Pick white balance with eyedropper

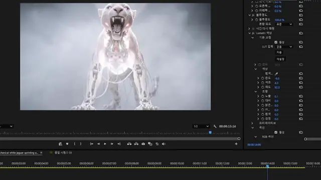click(276, 73)
